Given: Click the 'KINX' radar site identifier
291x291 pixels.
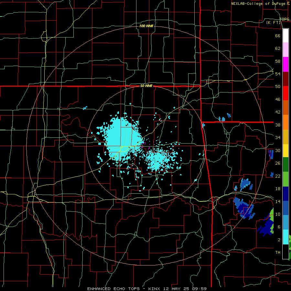Looking at the screenshot, I should click(x=155, y=289).
